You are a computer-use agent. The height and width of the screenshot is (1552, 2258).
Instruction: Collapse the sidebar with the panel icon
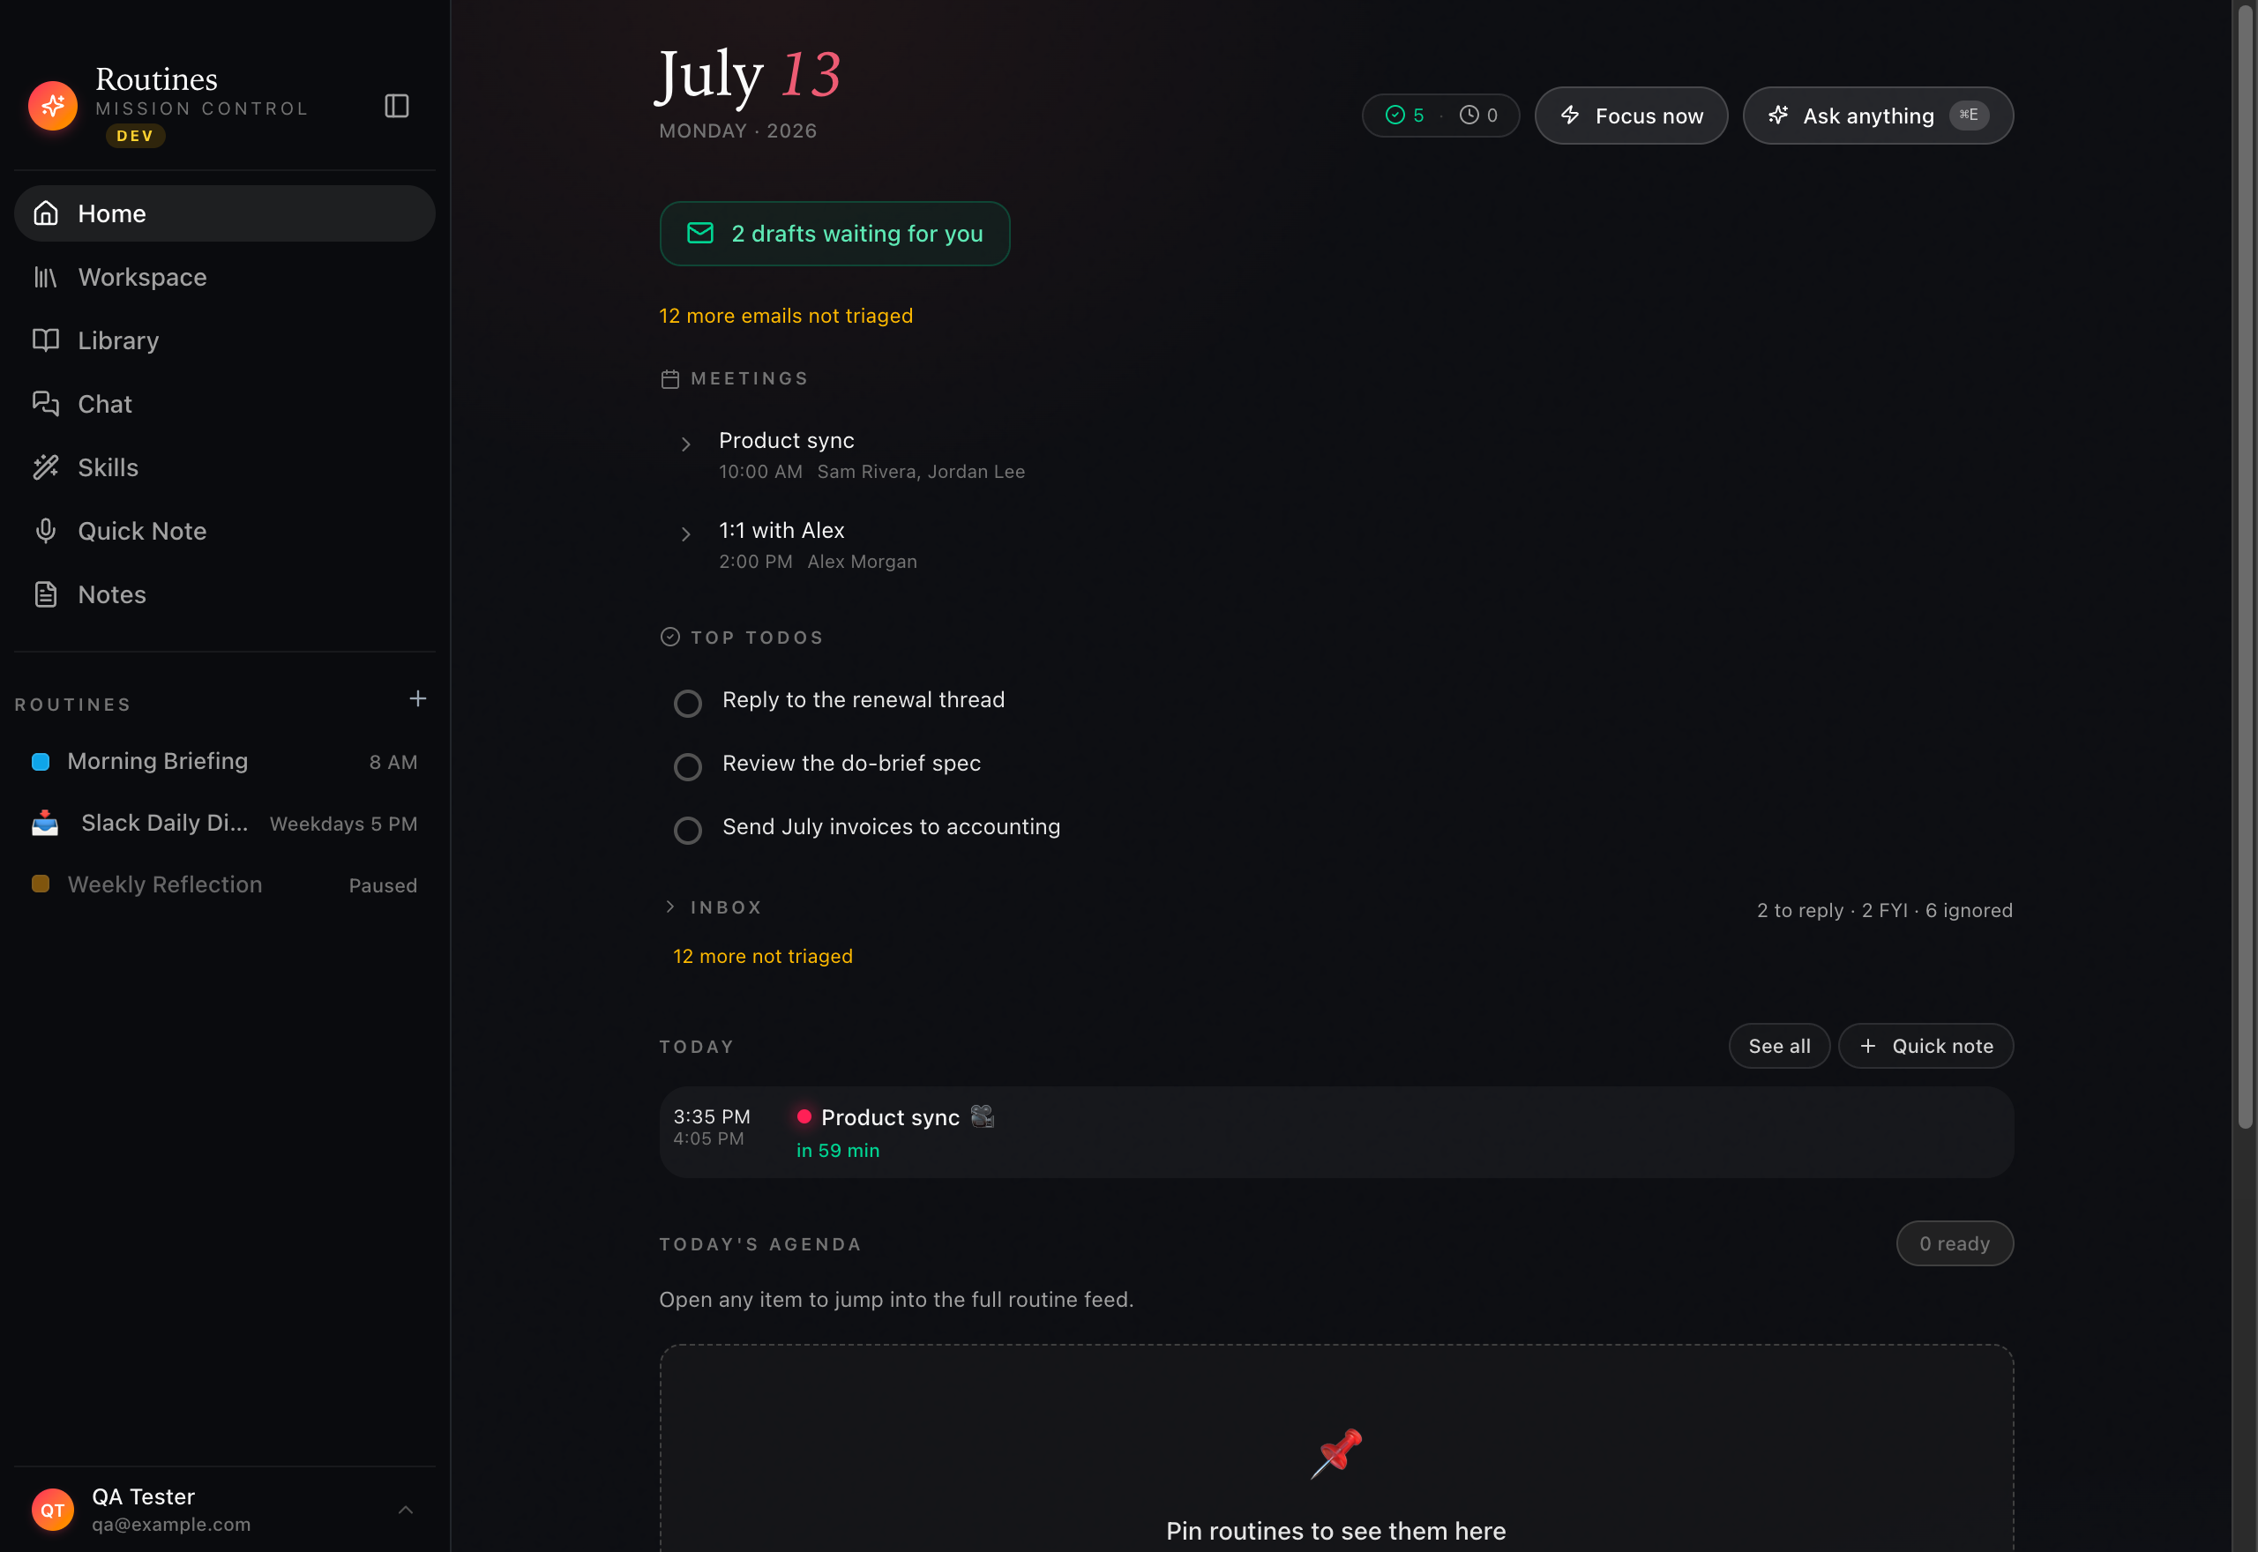pos(397,105)
